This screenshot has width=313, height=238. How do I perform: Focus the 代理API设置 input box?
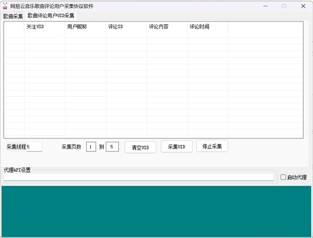click(x=139, y=177)
